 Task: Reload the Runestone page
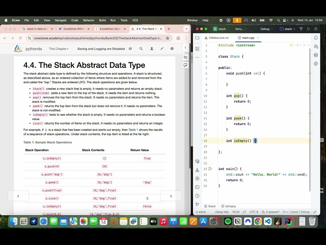pyautogui.click(x=20, y=38)
